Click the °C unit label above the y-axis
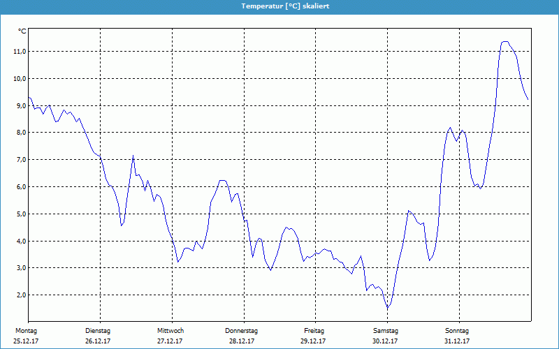The width and height of the screenshot is (559, 349). click(x=22, y=31)
